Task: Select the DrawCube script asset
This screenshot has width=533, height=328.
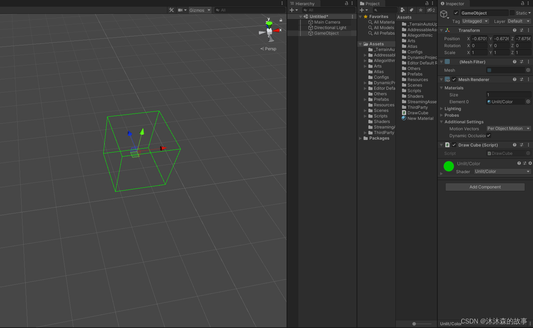Action: [x=415, y=113]
